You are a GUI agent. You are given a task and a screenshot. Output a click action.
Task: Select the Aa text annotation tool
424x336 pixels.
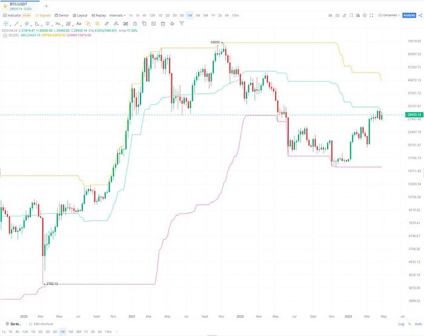(x=78, y=24)
